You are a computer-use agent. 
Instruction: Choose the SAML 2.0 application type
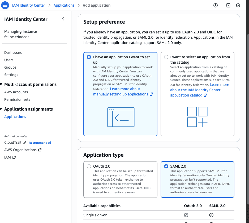coord(166,166)
